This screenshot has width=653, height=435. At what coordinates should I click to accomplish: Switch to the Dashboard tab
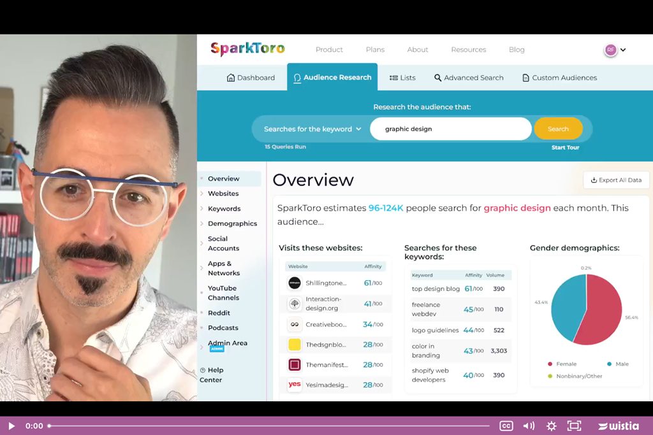click(251, 78)
